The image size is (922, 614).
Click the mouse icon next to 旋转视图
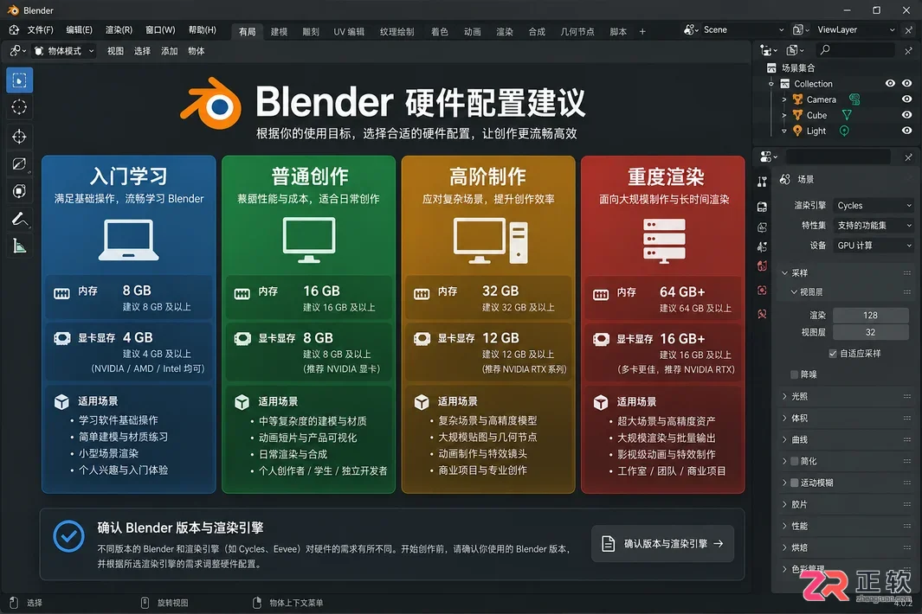(145, 603)
